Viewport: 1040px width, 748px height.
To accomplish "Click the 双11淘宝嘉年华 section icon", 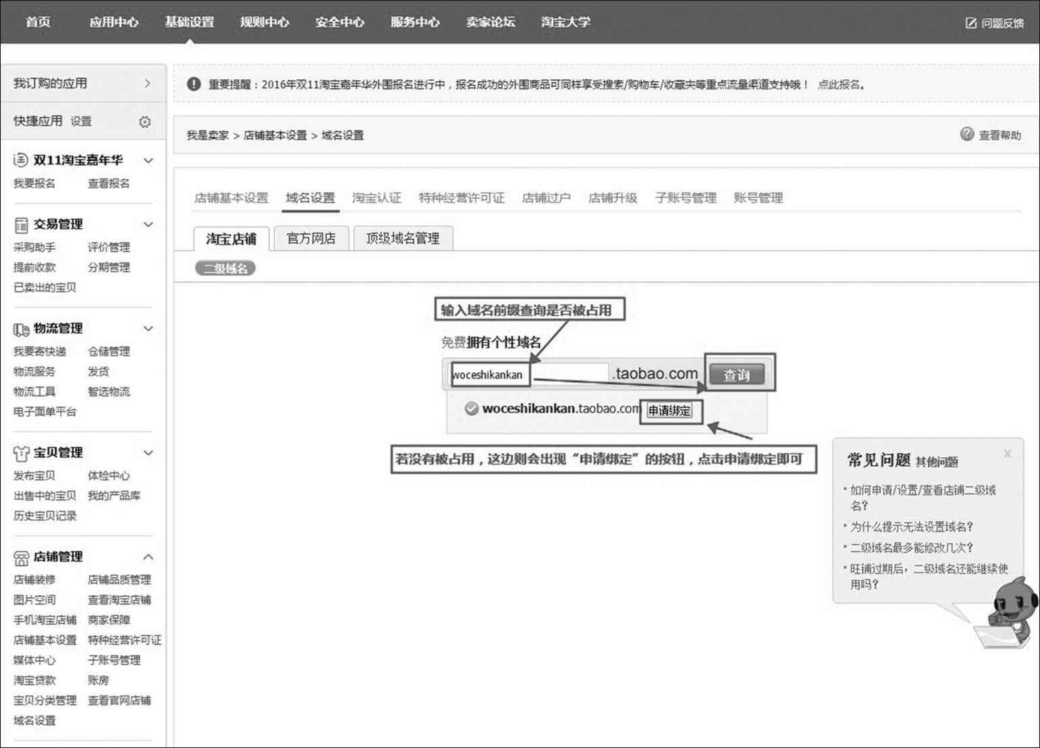I will (x=21, y=160).
